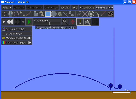Image resolution: width=136 pixels, height=99 pixels.
Task: Click the デフォルトビュー button
Action: click(17, 34)
